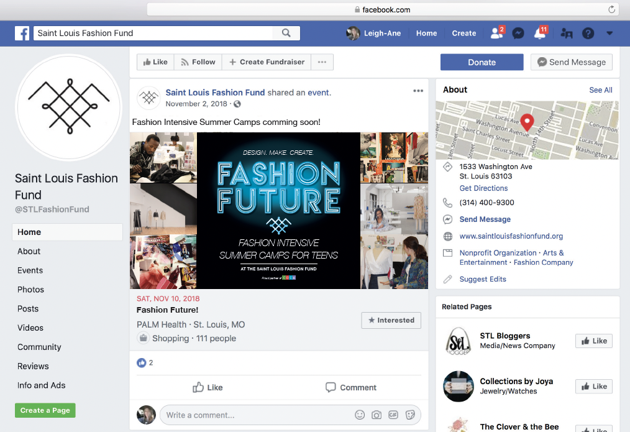
Task: Open the Reviews section of the page
Action: point(32,366)
